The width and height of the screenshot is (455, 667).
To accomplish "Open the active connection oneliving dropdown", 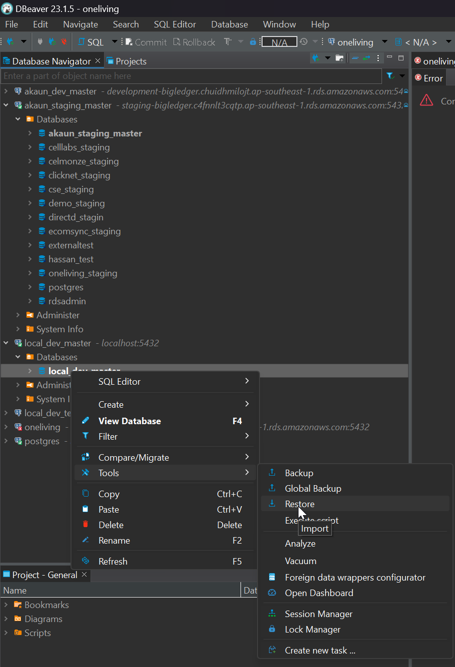I will click(x=384, y=42).
